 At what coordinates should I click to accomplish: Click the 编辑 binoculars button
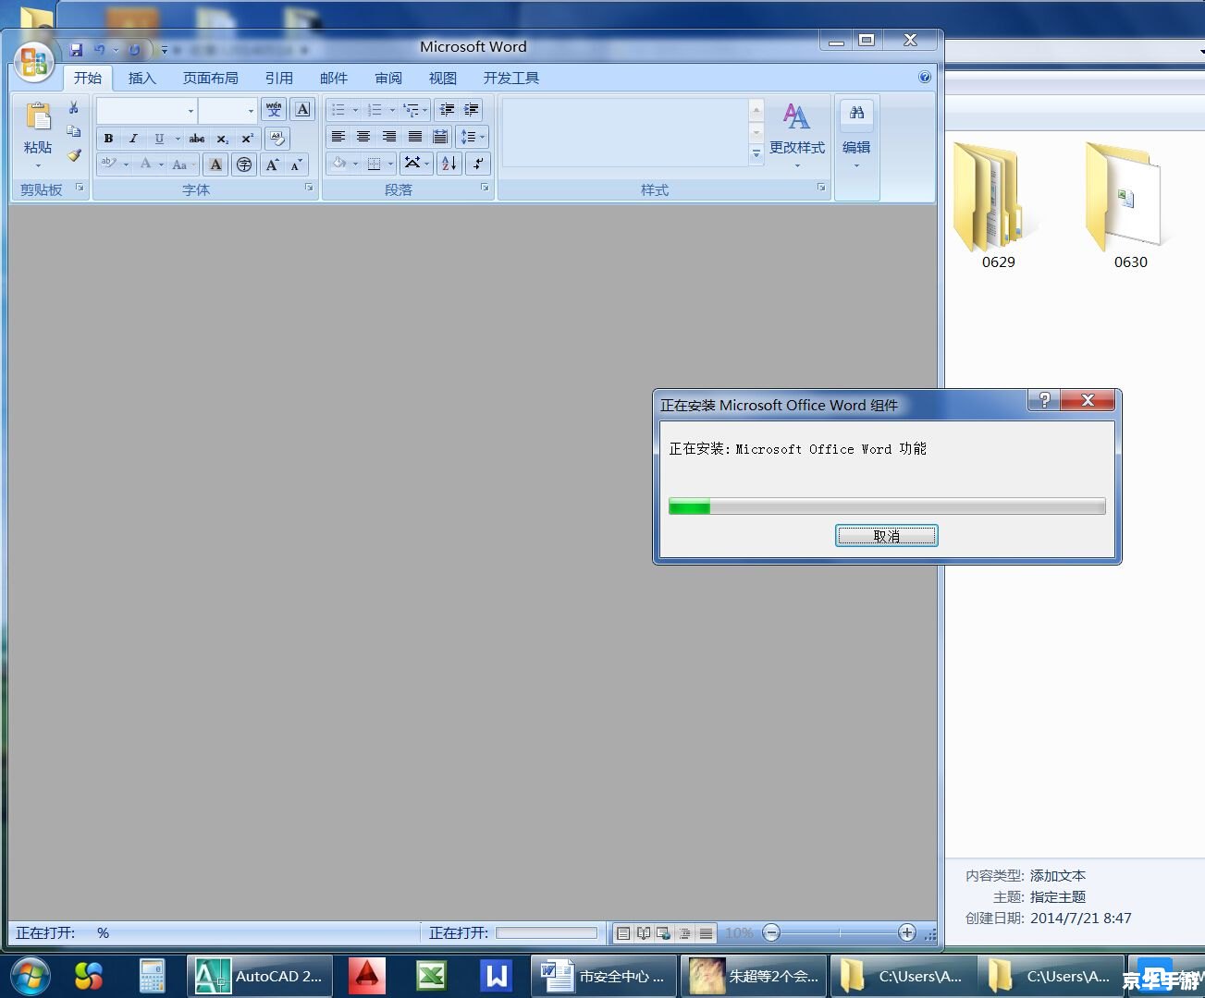[x=856, y=135]
